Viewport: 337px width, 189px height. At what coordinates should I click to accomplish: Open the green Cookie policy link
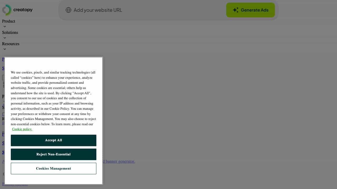pos(22,129)
